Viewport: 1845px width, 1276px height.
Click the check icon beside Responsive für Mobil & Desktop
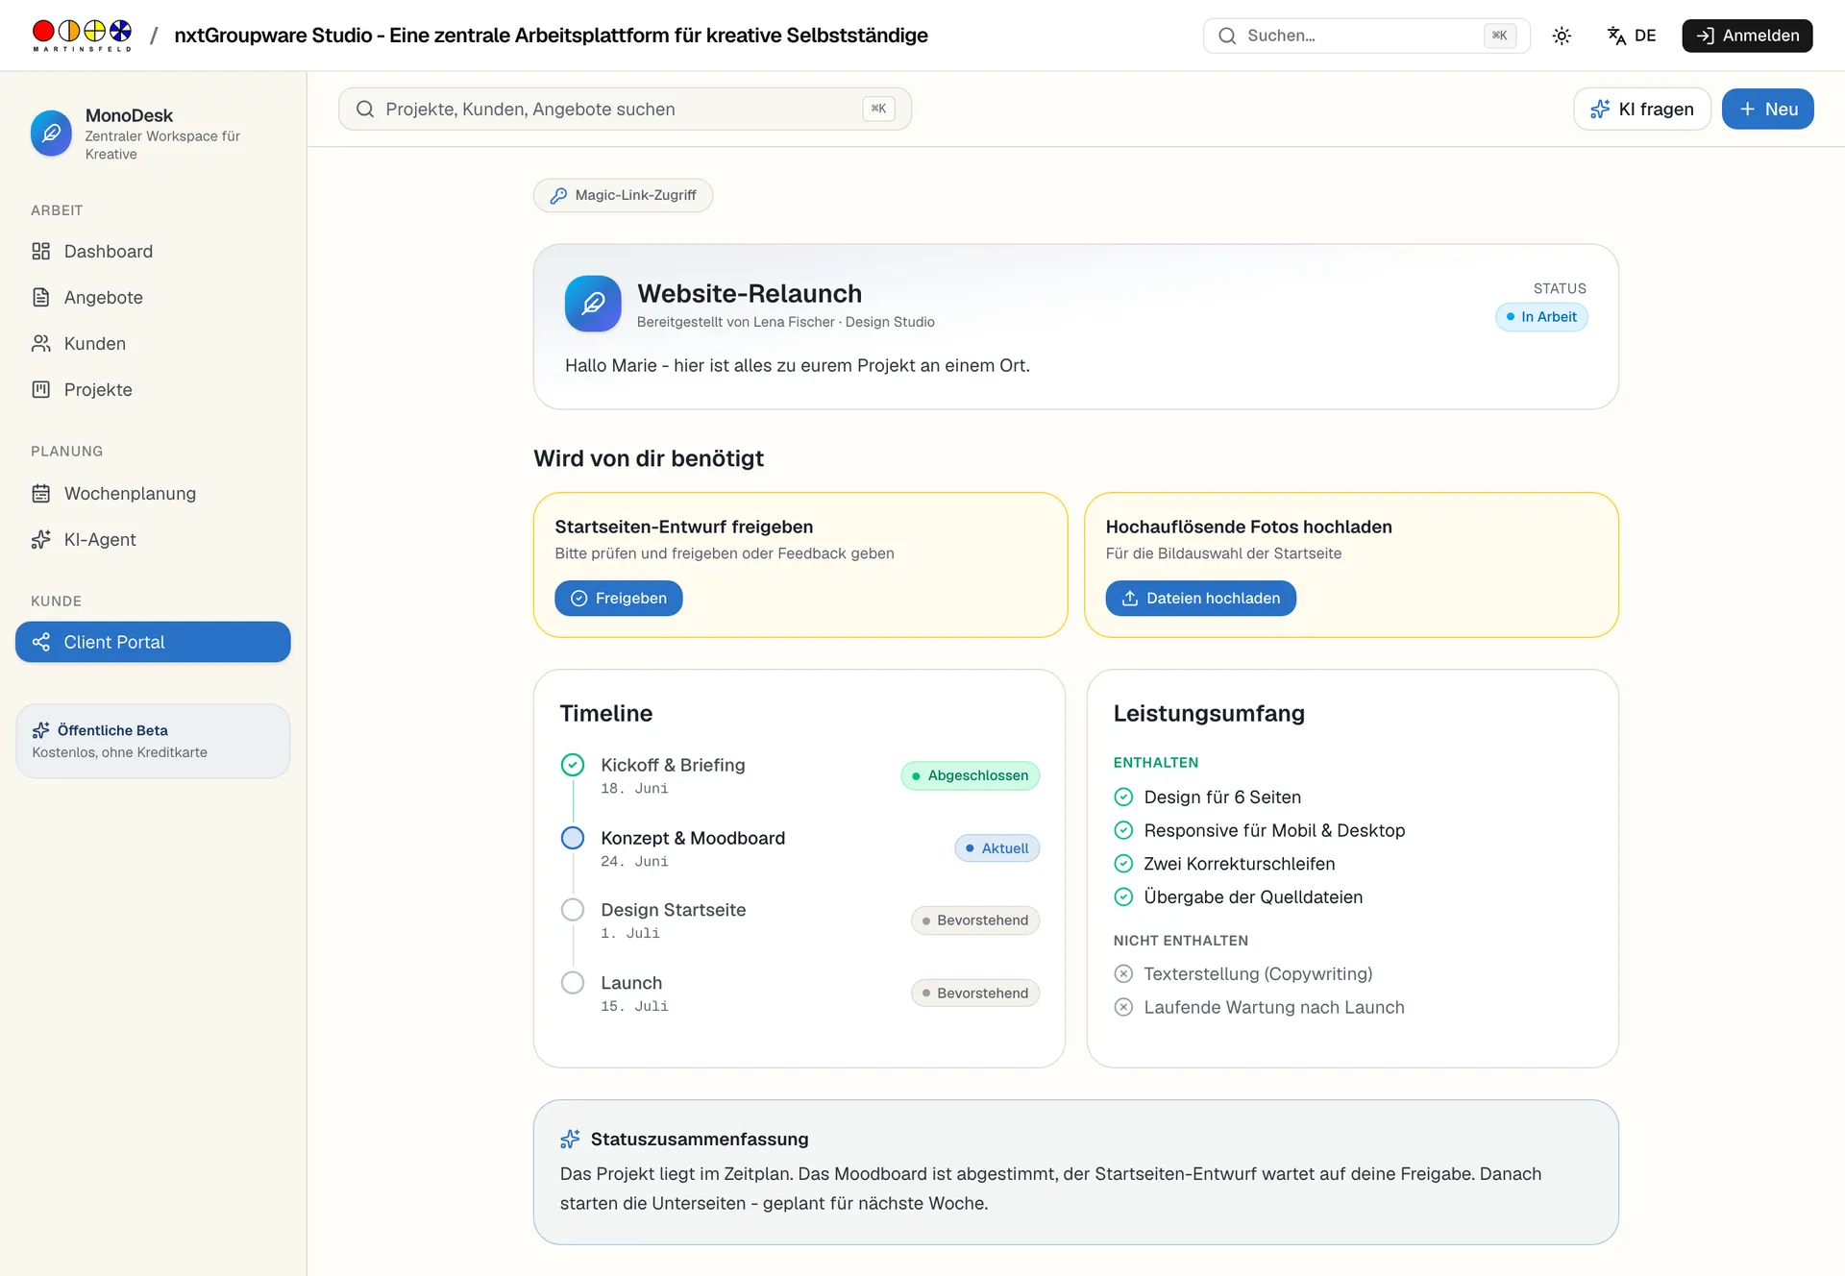pos(1123,830)
